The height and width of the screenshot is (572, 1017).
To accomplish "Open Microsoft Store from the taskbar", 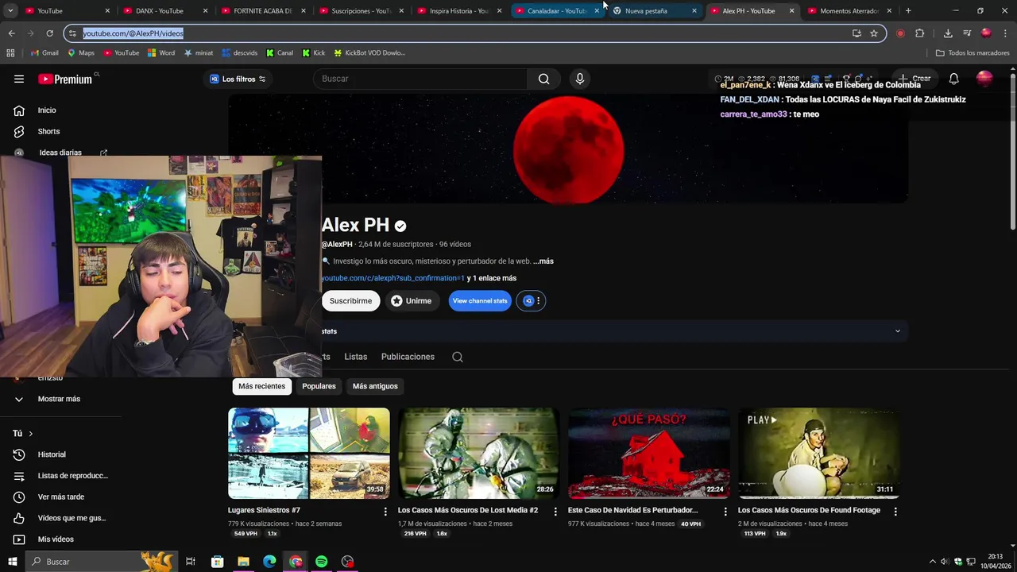I will [x=217, y=562].
